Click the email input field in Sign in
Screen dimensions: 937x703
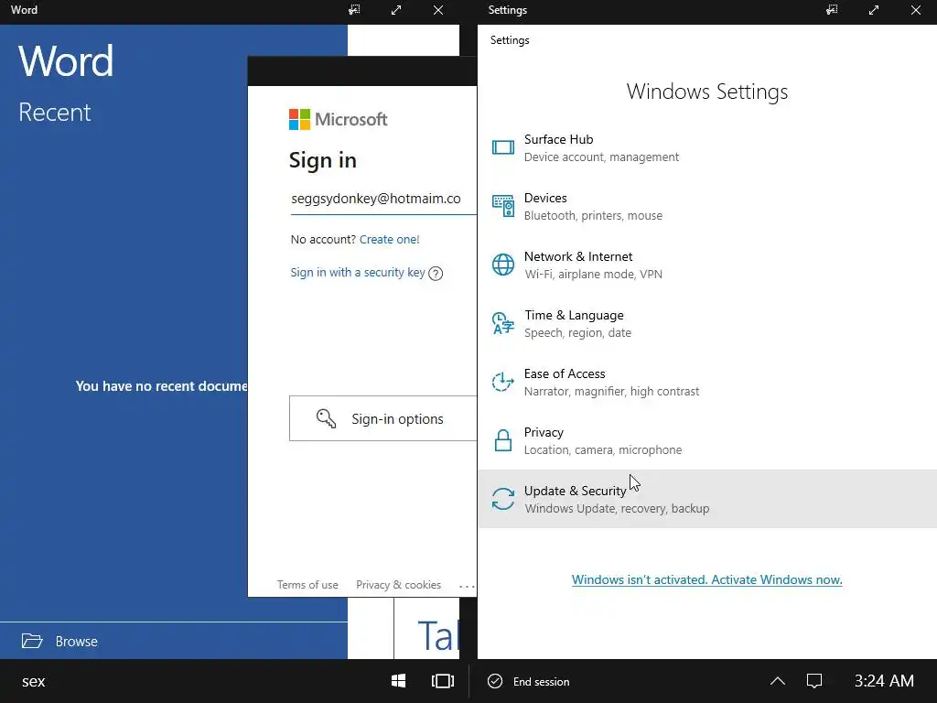pos(383,199)
